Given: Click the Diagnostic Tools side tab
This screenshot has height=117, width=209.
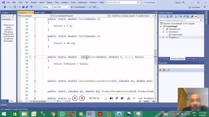Looking at the screenshot, I should 206,18.
